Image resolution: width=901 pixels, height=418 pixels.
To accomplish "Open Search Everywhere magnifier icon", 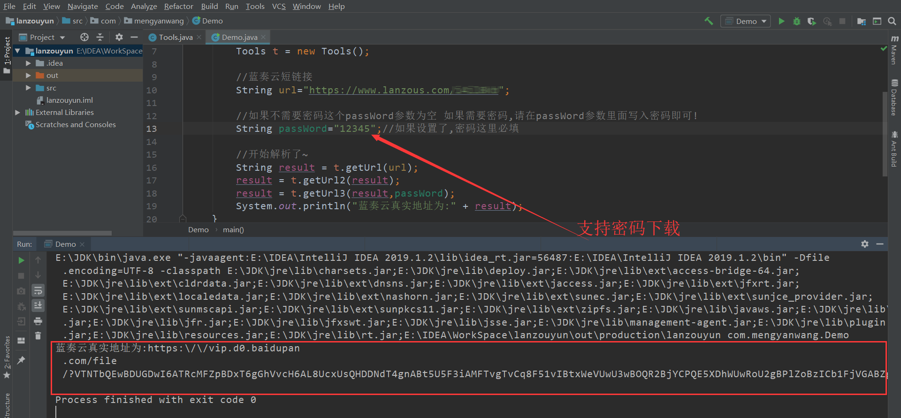I will 892,21.
